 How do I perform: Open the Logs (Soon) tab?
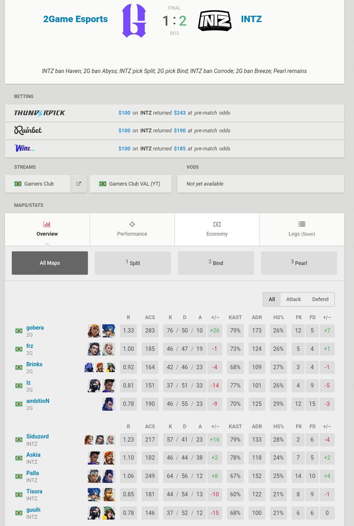302,230
